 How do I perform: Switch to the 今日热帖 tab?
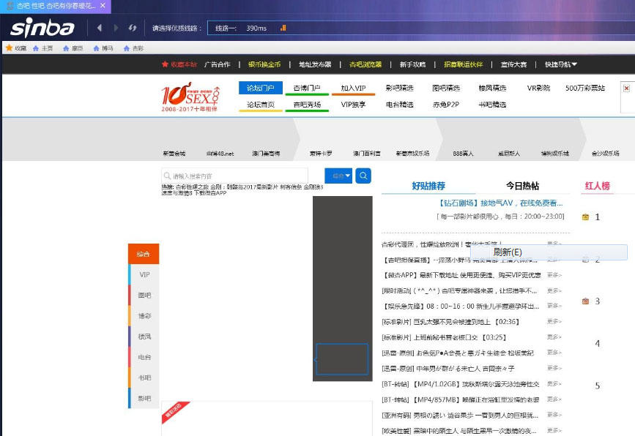pyautogui.click(x=522, y=186)
